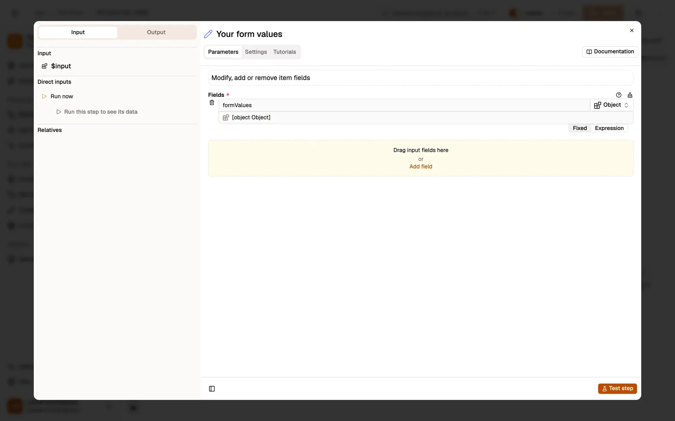Close the form values dialog
This screenshot has width=675, height=421.
click(632, 30)
